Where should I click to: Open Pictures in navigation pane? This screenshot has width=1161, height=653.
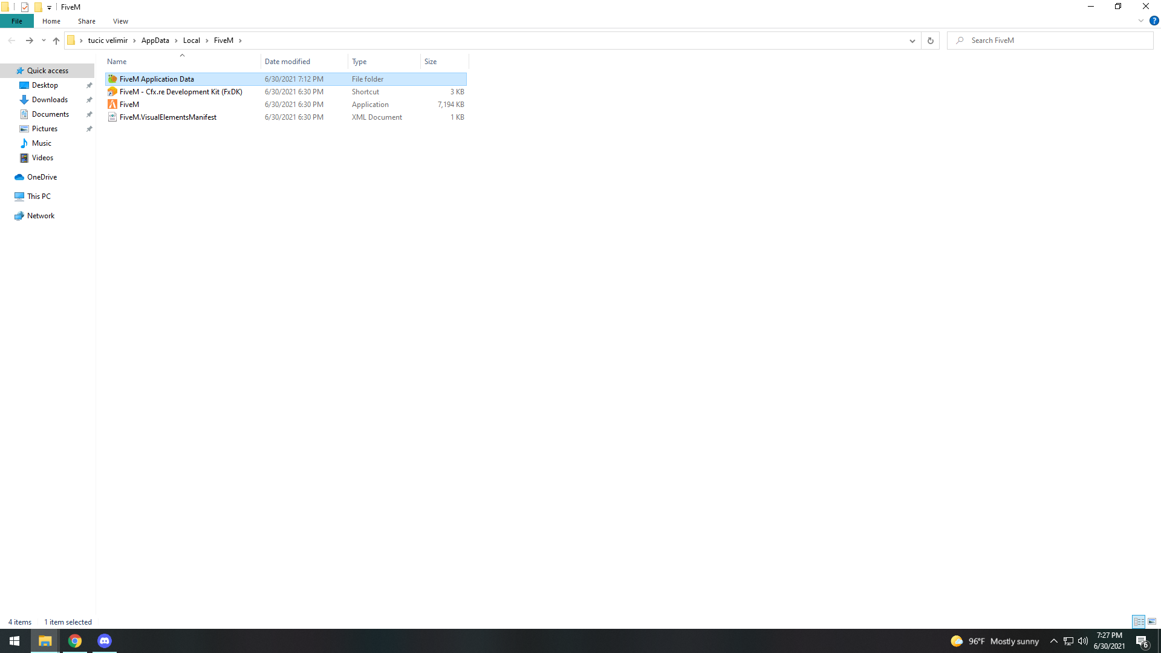coord(45,129)
